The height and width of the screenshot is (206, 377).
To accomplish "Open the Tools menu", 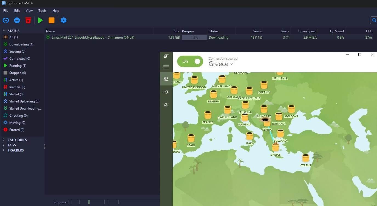I will (x=42, y=11).
